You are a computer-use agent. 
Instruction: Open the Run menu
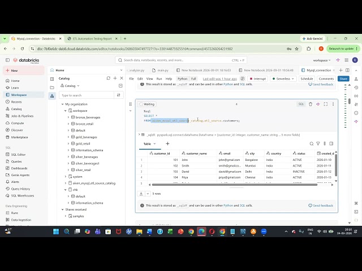160,79
